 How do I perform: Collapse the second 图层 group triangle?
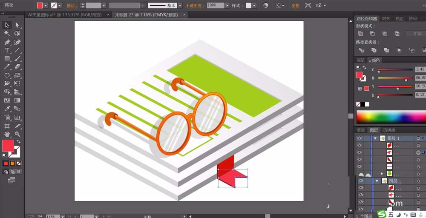[377, 181]
